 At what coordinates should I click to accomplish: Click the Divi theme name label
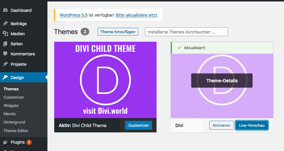tap(179, 126)
